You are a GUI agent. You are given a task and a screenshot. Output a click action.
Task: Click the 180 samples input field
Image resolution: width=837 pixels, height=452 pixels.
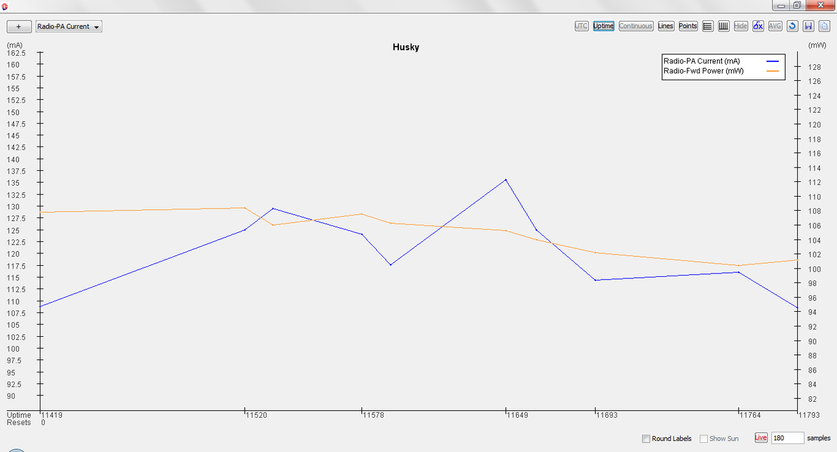788,438
